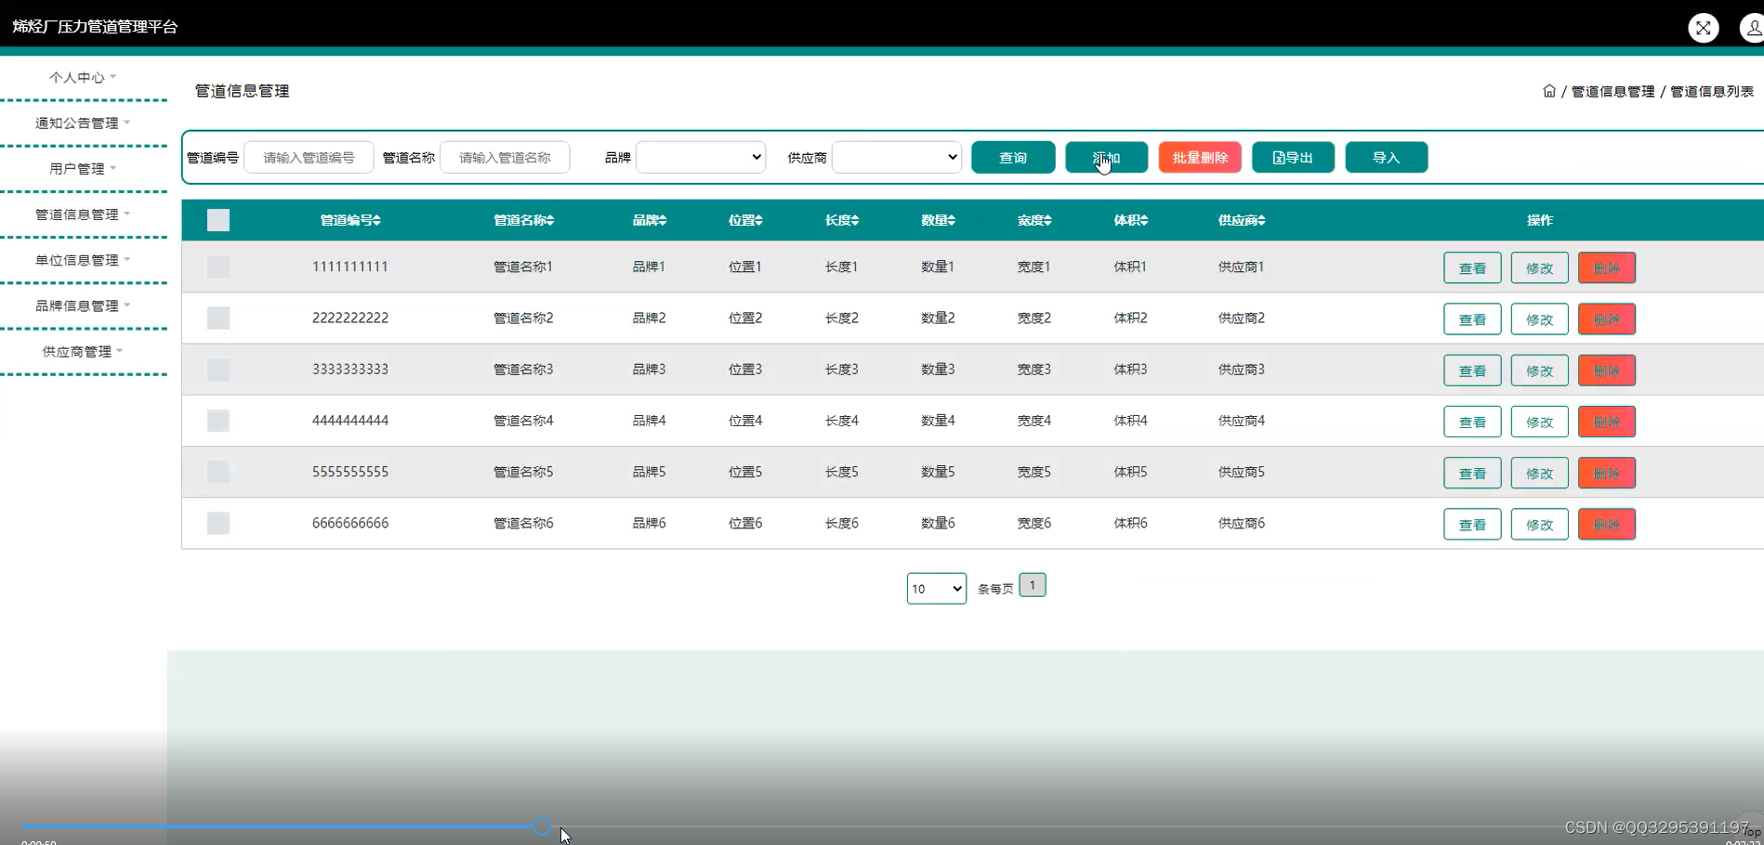Open the rows-per-page dropdown showing 10

[x=936, y=589]
